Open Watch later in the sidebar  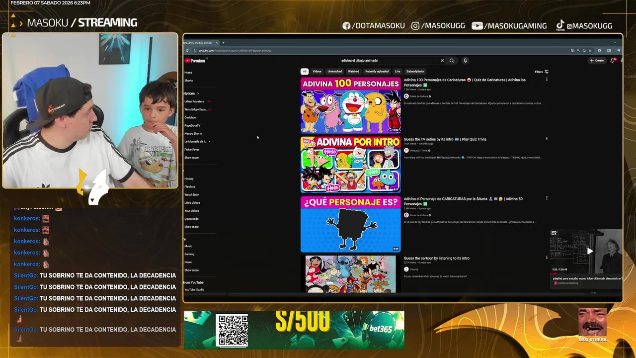192,194
